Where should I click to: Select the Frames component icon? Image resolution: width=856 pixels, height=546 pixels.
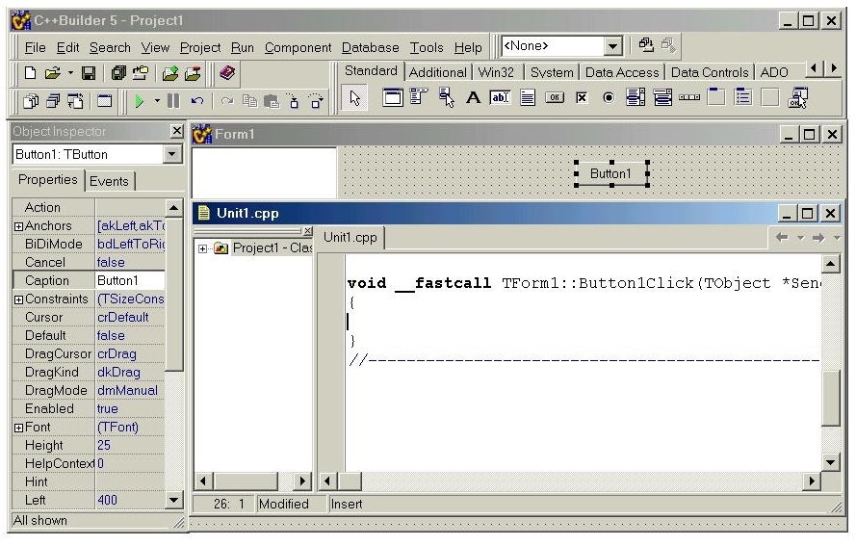tap(393, 97)
